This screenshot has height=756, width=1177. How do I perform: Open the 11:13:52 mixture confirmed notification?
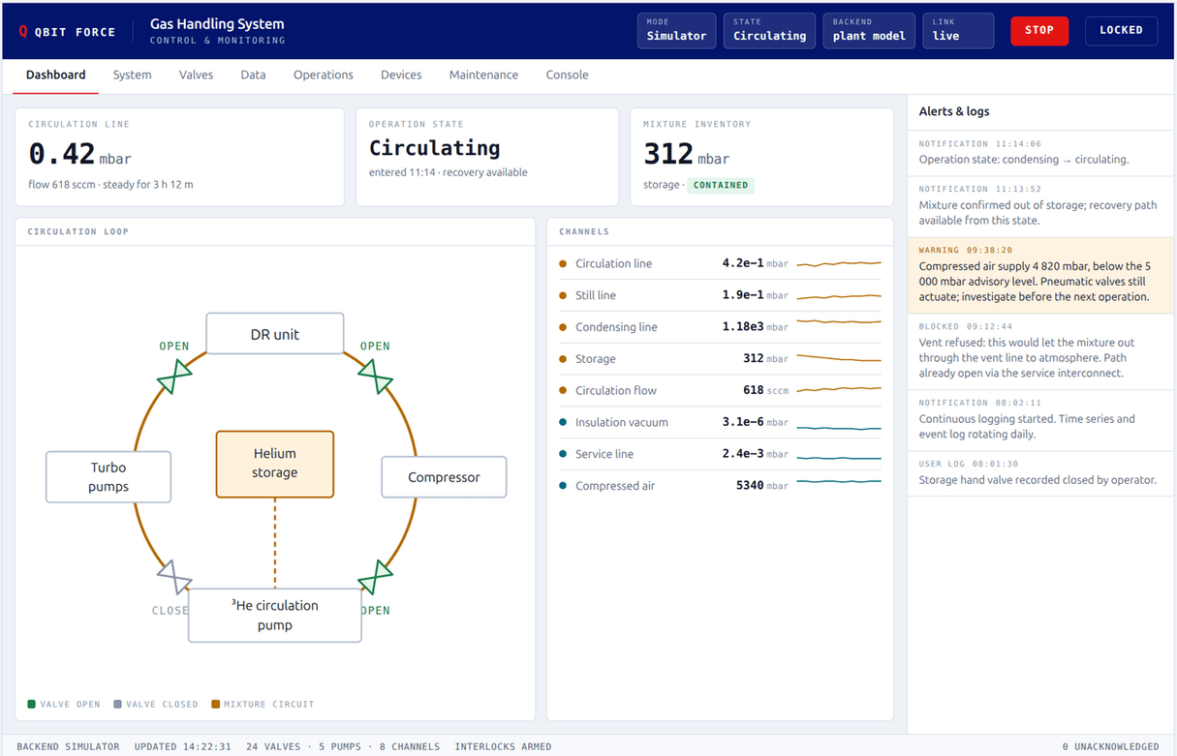[1040, 206]
